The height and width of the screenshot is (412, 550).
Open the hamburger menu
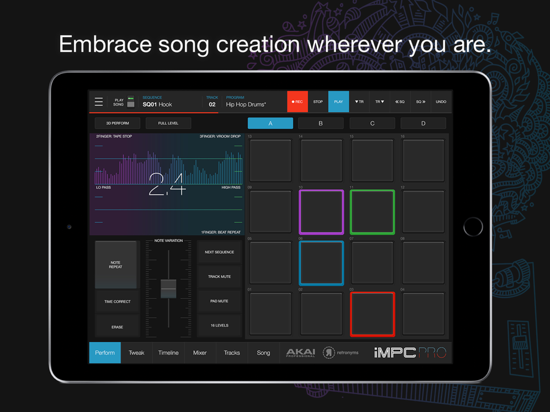click(99, 101)
